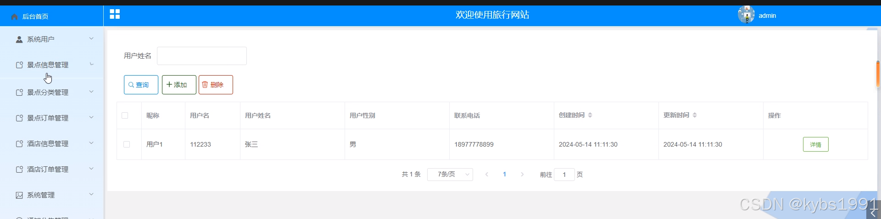Click the orange vertical scrollbar thumb
The image size is (881, 219).
tap(878, 74)
